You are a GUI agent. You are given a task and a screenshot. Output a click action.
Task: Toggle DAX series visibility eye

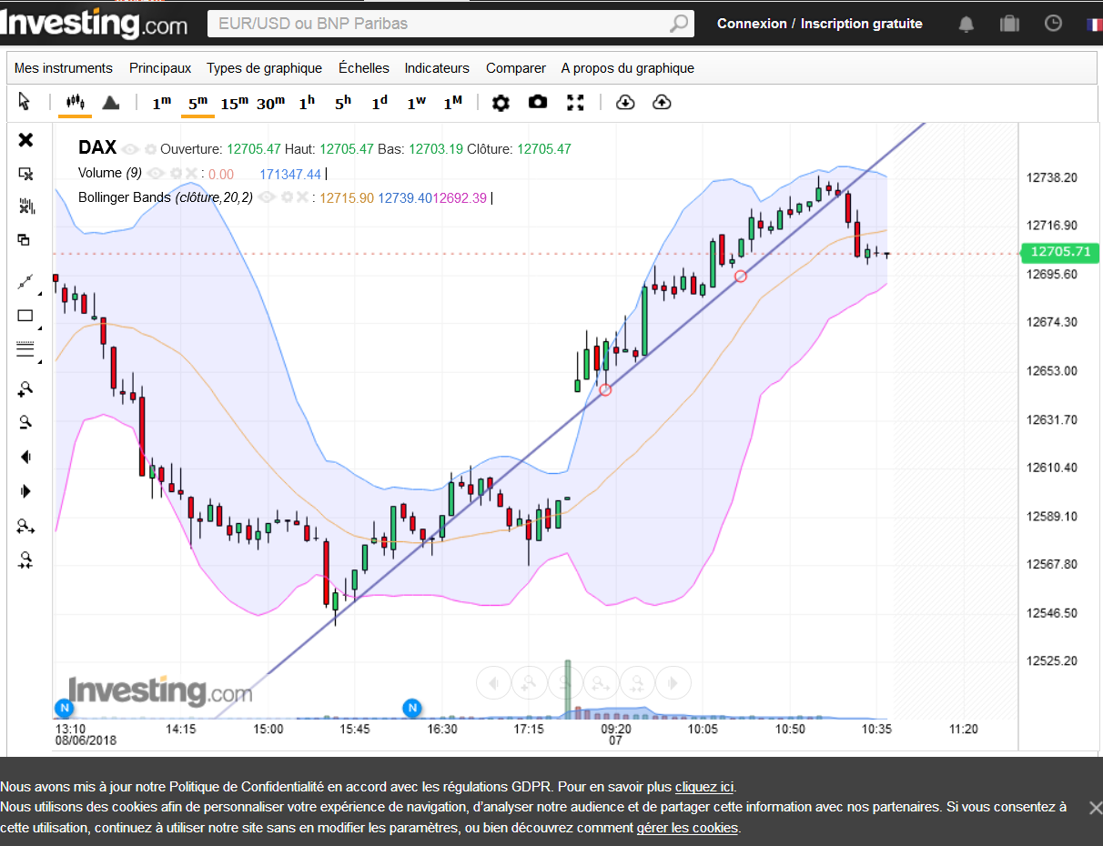click(131, 148)
